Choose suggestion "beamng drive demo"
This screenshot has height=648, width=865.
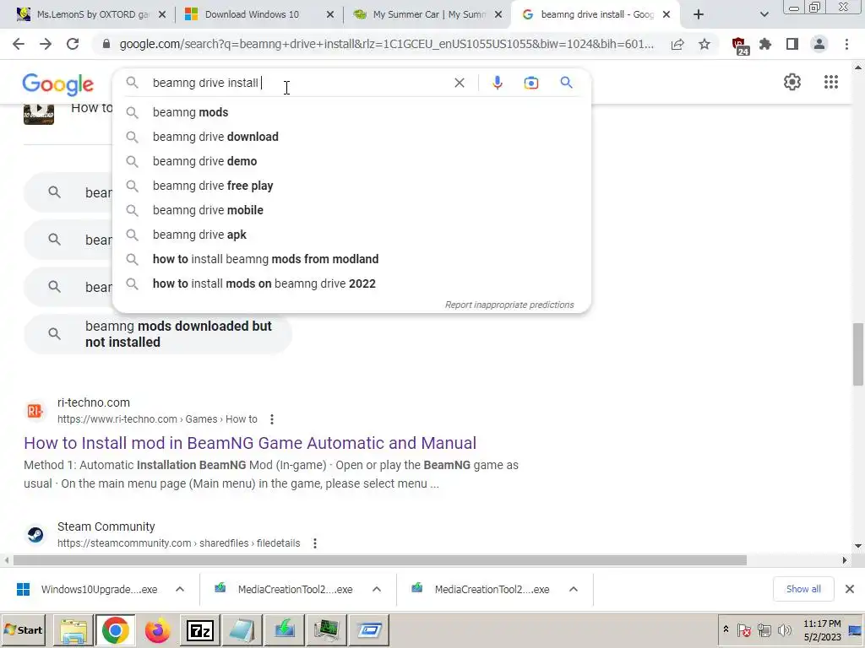coord(351,161)
